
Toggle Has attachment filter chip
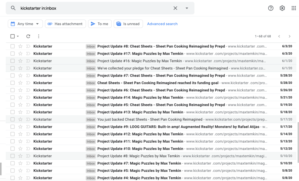pos(65,24)
